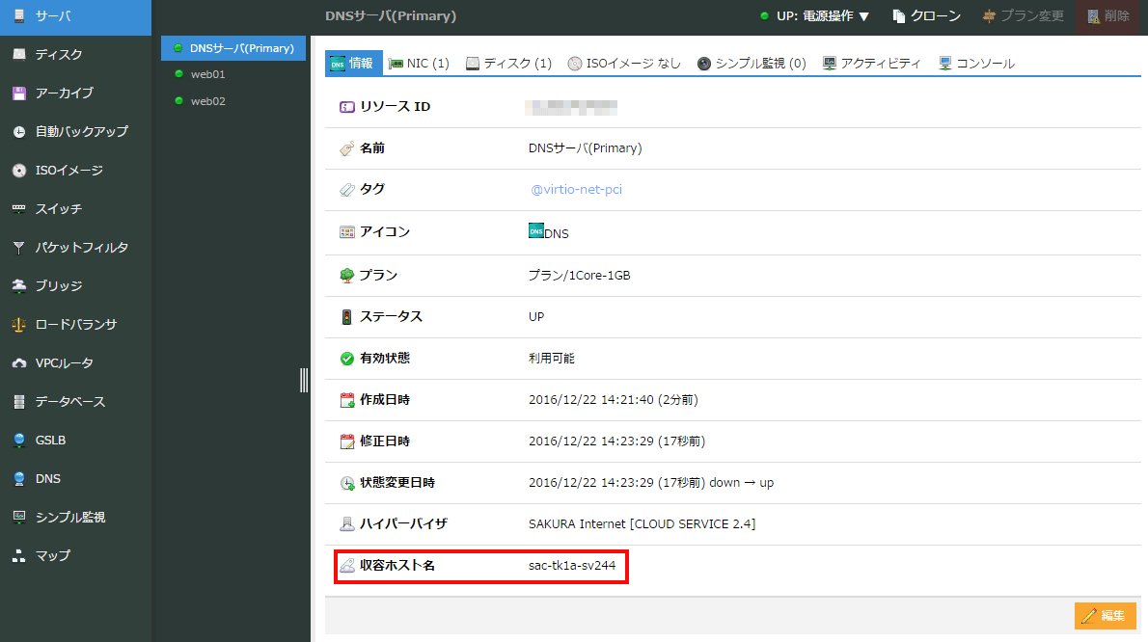
Task: Open ロードバランサ in the sidebar
Action: point(75,325)
